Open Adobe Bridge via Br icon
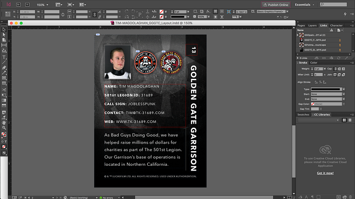Screen dimensions: 355x199 pos(18,4)
